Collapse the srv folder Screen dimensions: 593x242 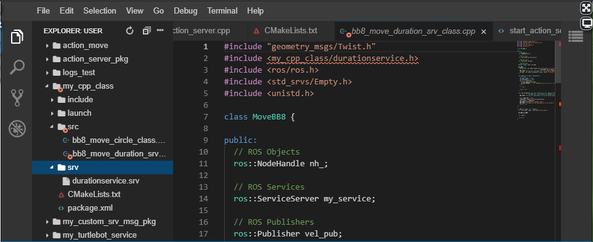click(52, 167)
